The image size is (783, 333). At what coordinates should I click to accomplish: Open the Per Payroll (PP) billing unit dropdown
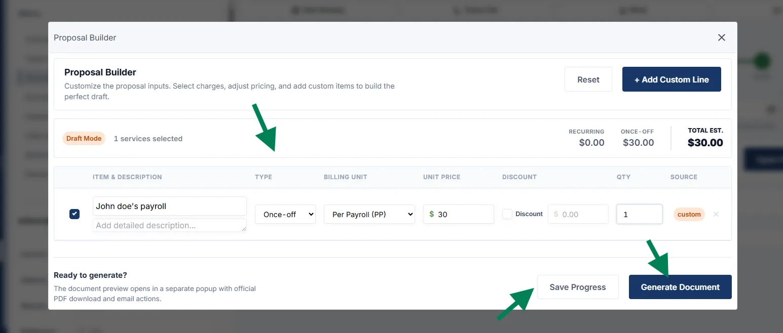(x=369, y=214)
